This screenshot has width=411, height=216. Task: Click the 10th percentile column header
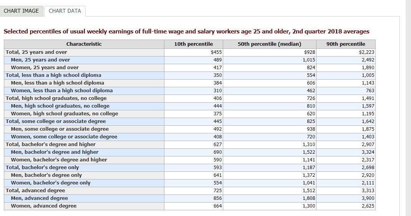click(194, 44)
